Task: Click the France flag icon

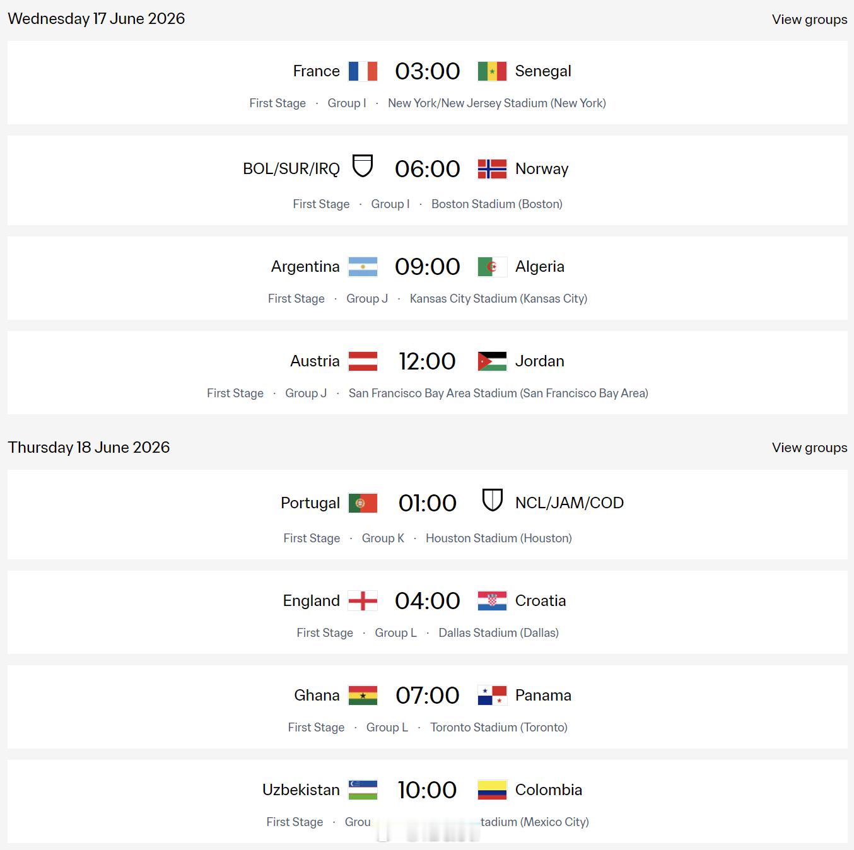Action: tap(363, 71)
